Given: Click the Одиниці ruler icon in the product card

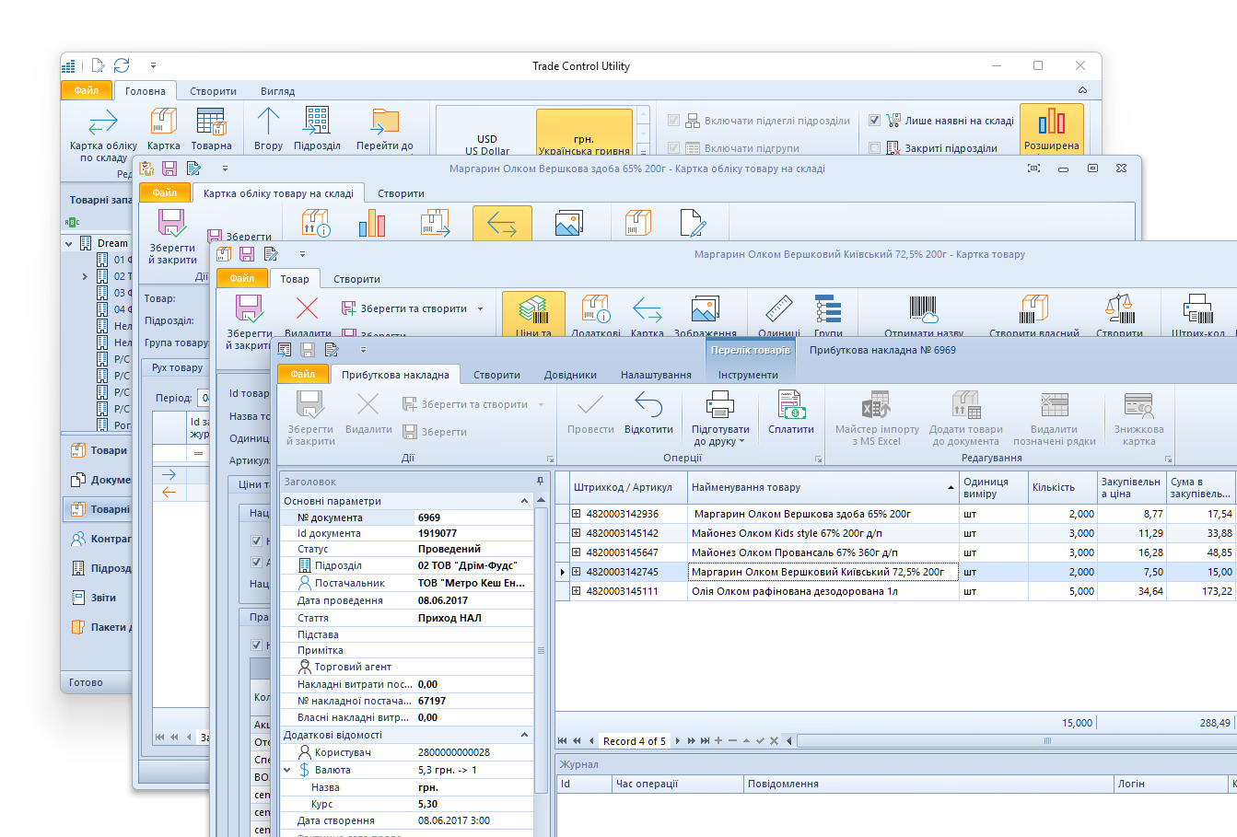Looking at the screenshot, I should pyautogui.click(x=779, y=309).
